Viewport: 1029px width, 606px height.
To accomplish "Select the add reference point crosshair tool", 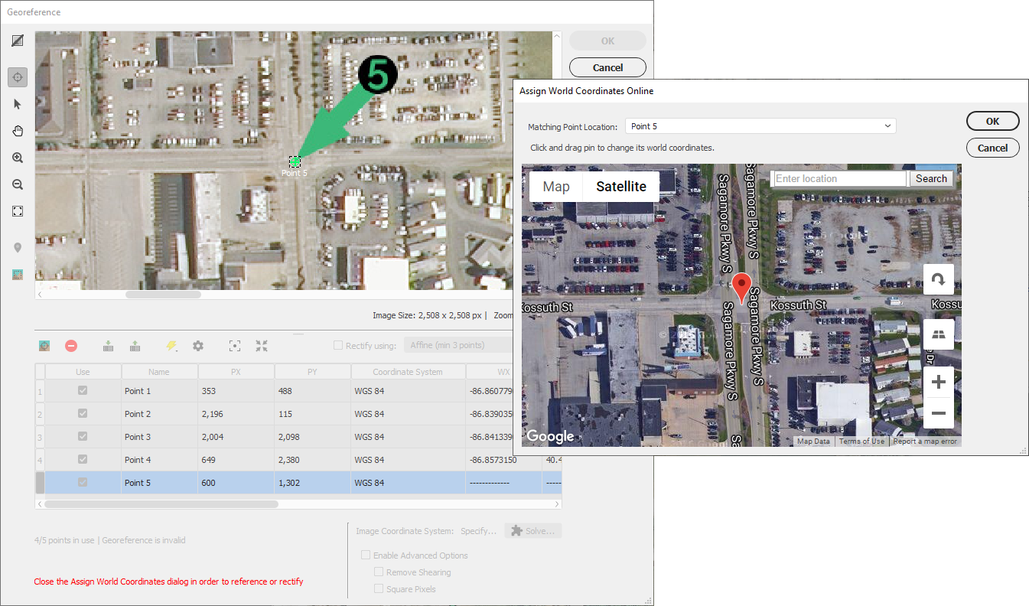I will (x=18, y=77).
